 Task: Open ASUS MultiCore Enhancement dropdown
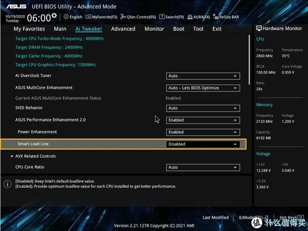[203, 88]
